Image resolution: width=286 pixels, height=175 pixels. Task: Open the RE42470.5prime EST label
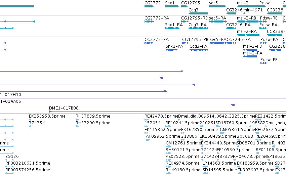(161, 116)
